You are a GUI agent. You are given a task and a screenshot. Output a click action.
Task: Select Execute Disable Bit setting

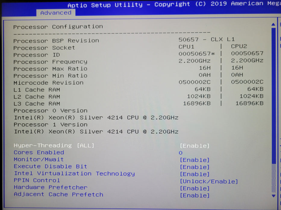point(50,166)
